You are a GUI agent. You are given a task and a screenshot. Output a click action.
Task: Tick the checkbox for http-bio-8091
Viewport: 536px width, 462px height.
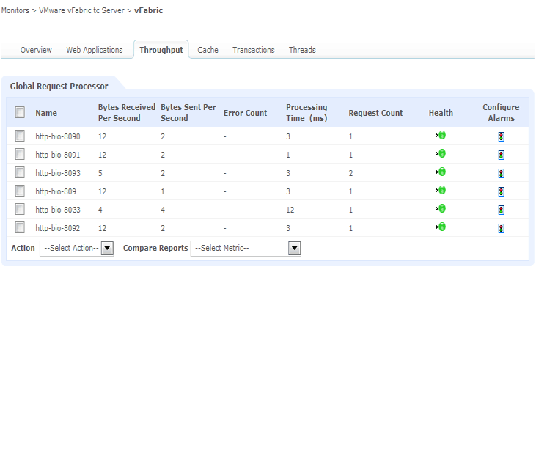point(20,154)
